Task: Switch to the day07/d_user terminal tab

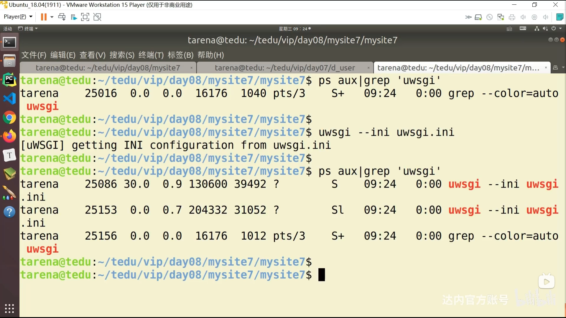Action: pyautogui.click(x=285, y=68)
